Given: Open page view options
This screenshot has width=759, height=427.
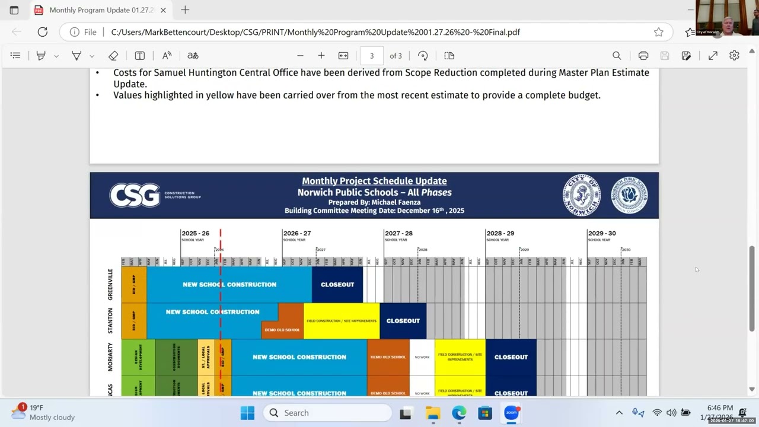Looking at the screenshot, I should pyautogui.click(x=449, y=56).
